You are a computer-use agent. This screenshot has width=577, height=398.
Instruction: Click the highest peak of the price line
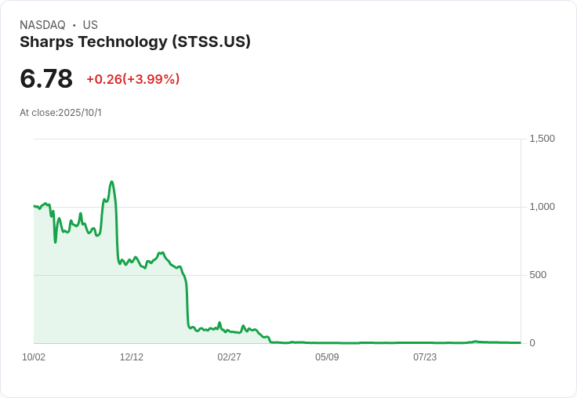pyautogui.click(x=112, y=182)
